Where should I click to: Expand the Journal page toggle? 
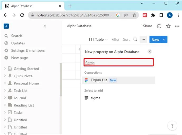[x=5, y=98]
